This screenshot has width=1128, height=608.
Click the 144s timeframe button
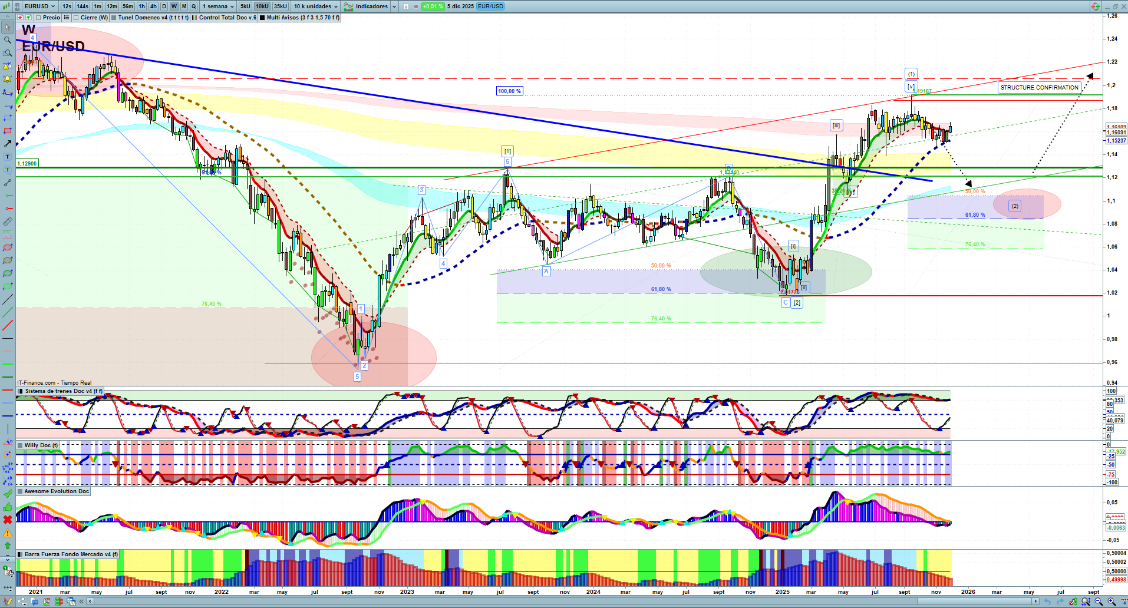coord(83,6)
